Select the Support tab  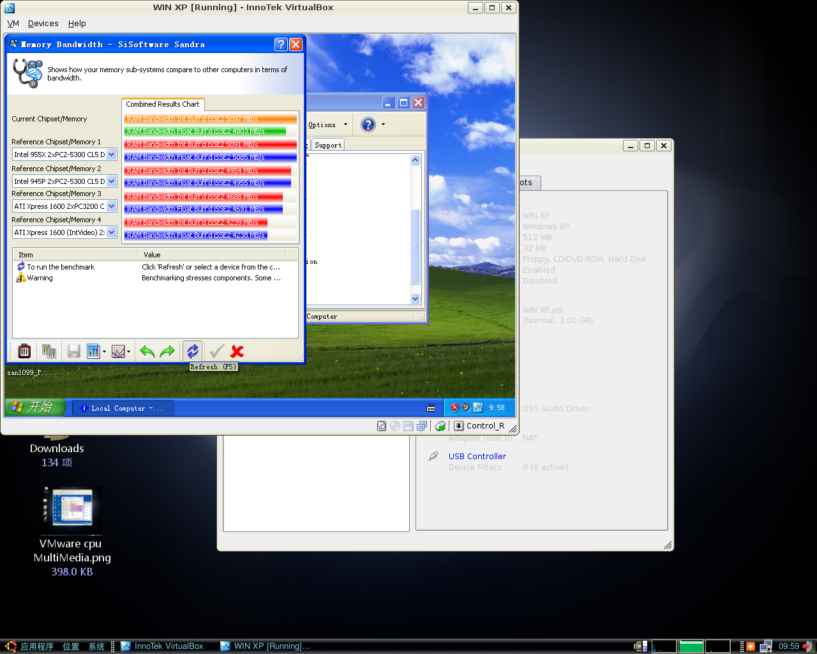point(328,145)
